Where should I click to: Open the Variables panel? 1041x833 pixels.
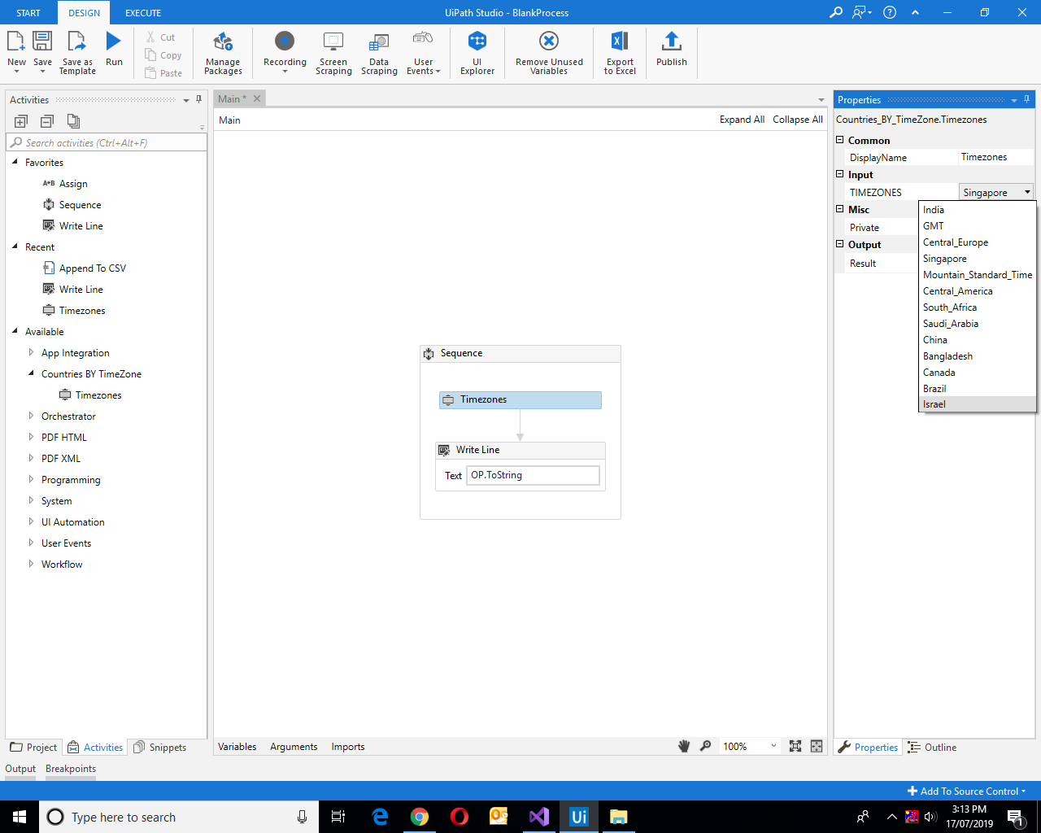[237, 747]
